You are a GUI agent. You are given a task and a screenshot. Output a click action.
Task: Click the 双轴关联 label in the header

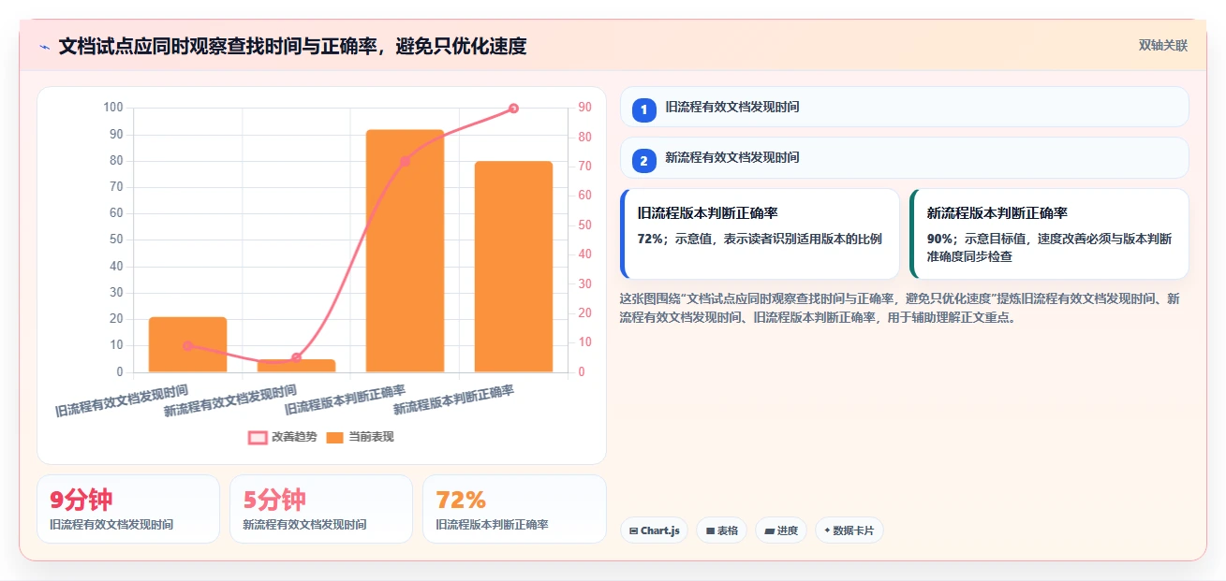[1162, 46]
